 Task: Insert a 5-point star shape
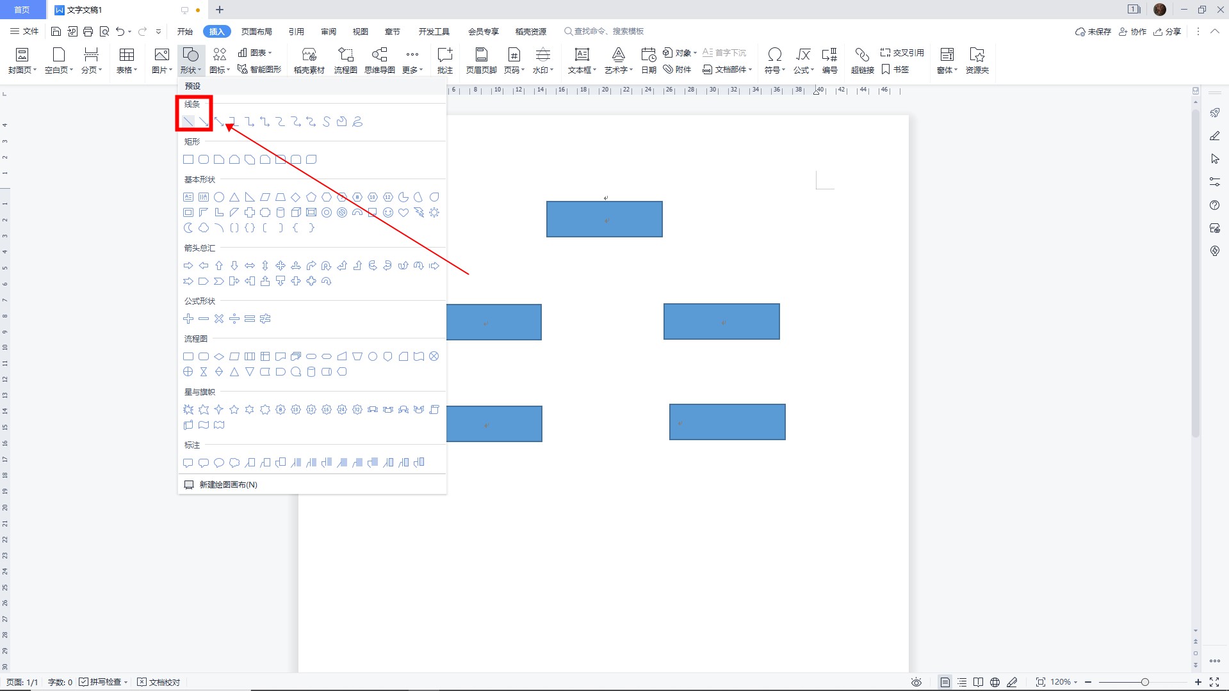coord(234,409)
